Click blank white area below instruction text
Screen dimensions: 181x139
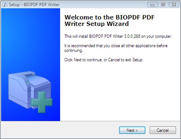120,92
